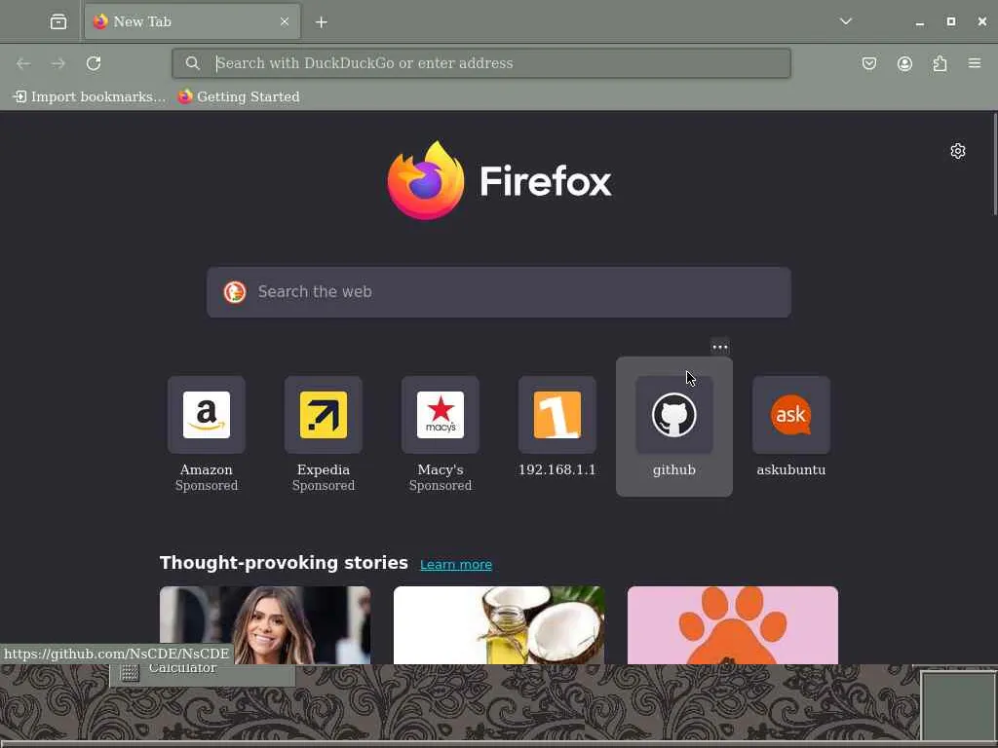Open Firefox View recent browsing icon
This screenshot has width=998, height=748.
58,21
